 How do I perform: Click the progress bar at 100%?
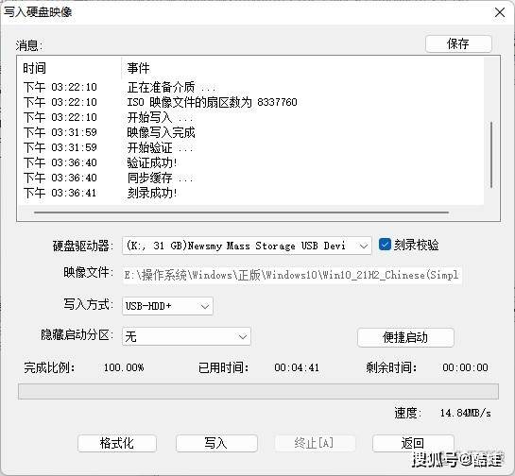258,392
